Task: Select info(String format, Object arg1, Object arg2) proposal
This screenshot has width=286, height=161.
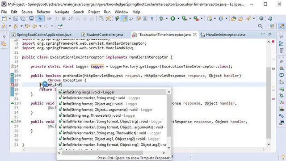Action: (112, 139)
